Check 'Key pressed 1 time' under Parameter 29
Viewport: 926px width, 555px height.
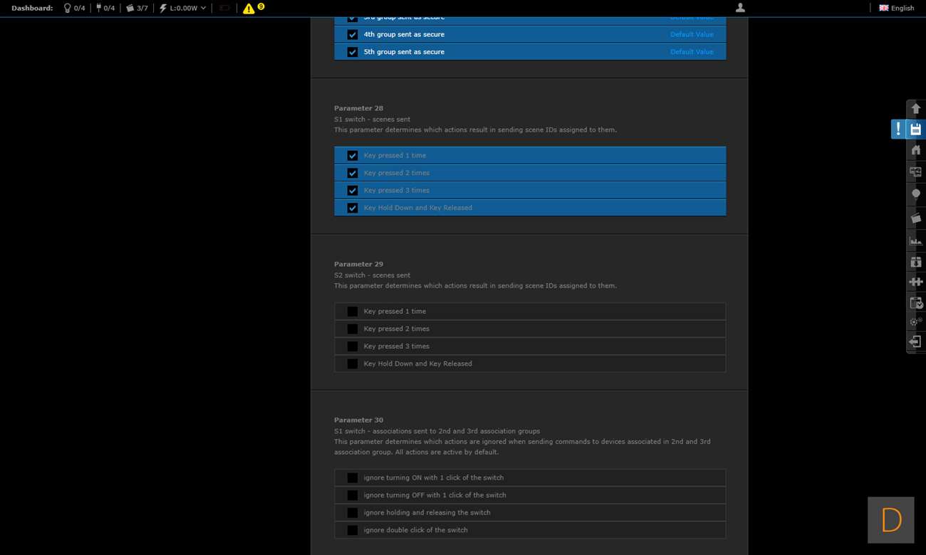tap(353, 311)
